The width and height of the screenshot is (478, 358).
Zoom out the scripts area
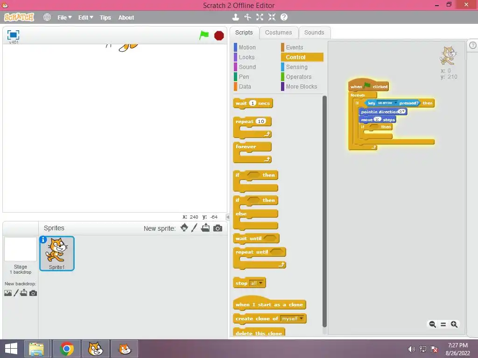point(432,324)
